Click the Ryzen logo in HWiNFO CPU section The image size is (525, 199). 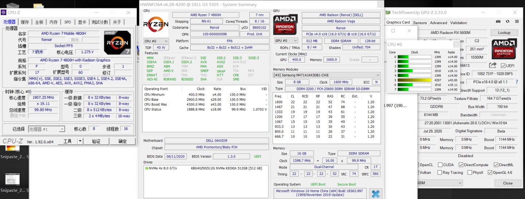(x=156, y=24)
